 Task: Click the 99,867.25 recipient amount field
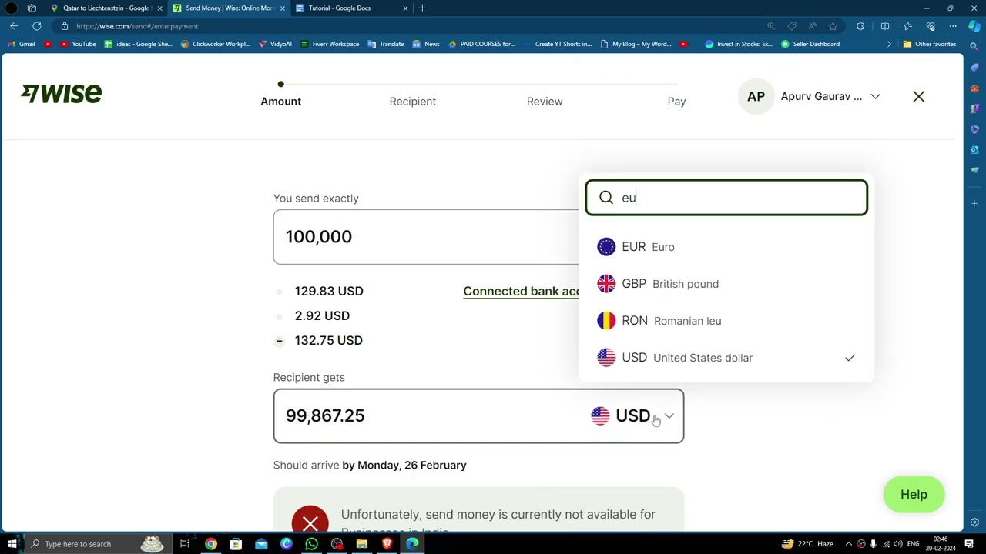431,415
